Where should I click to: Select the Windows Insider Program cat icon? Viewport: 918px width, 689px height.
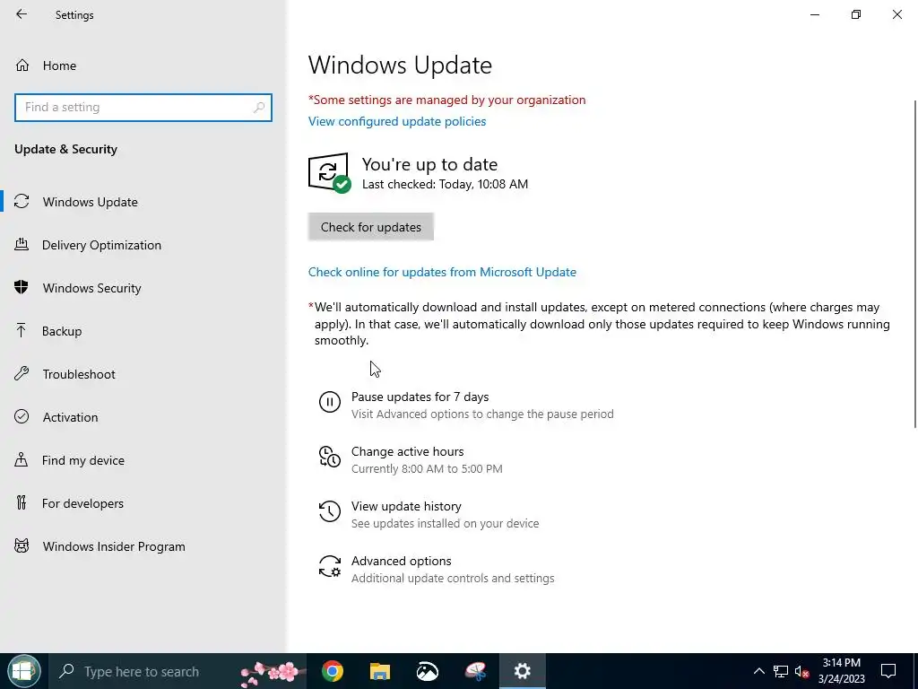pos(22,546)
